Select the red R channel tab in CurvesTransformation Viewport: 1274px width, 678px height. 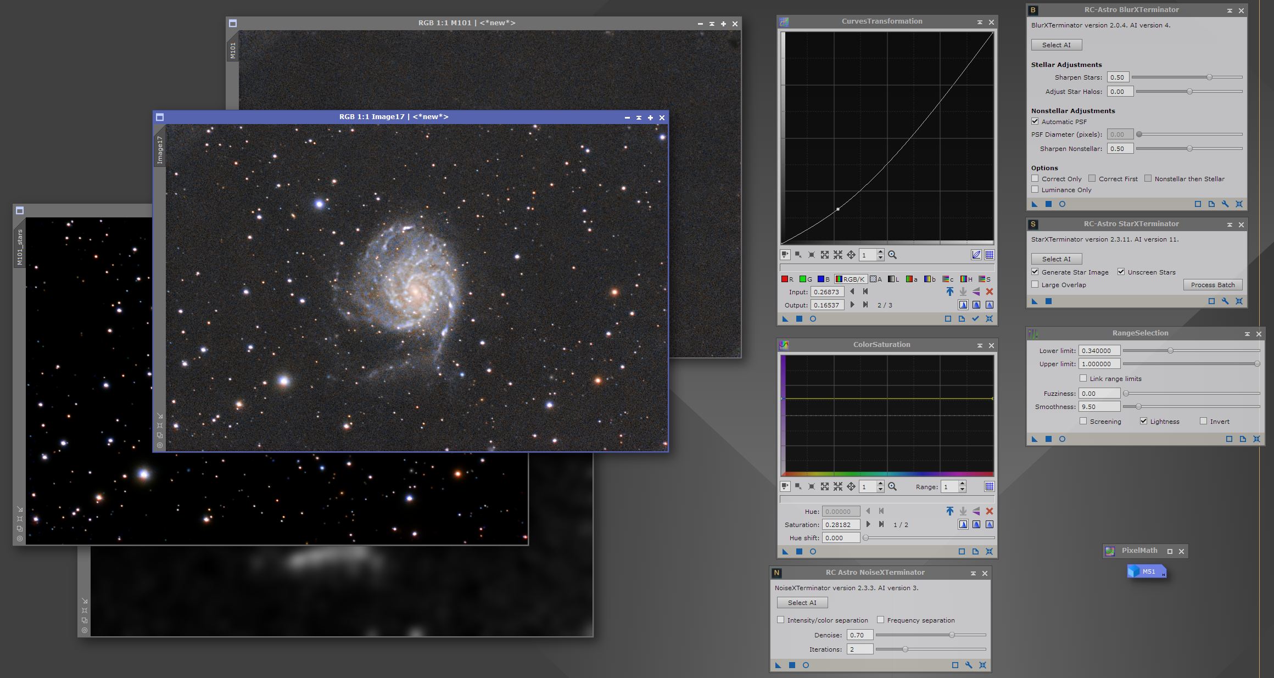pos(787,279)
